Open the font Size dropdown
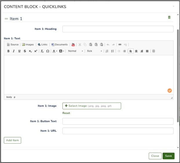 tap(94, 51)
